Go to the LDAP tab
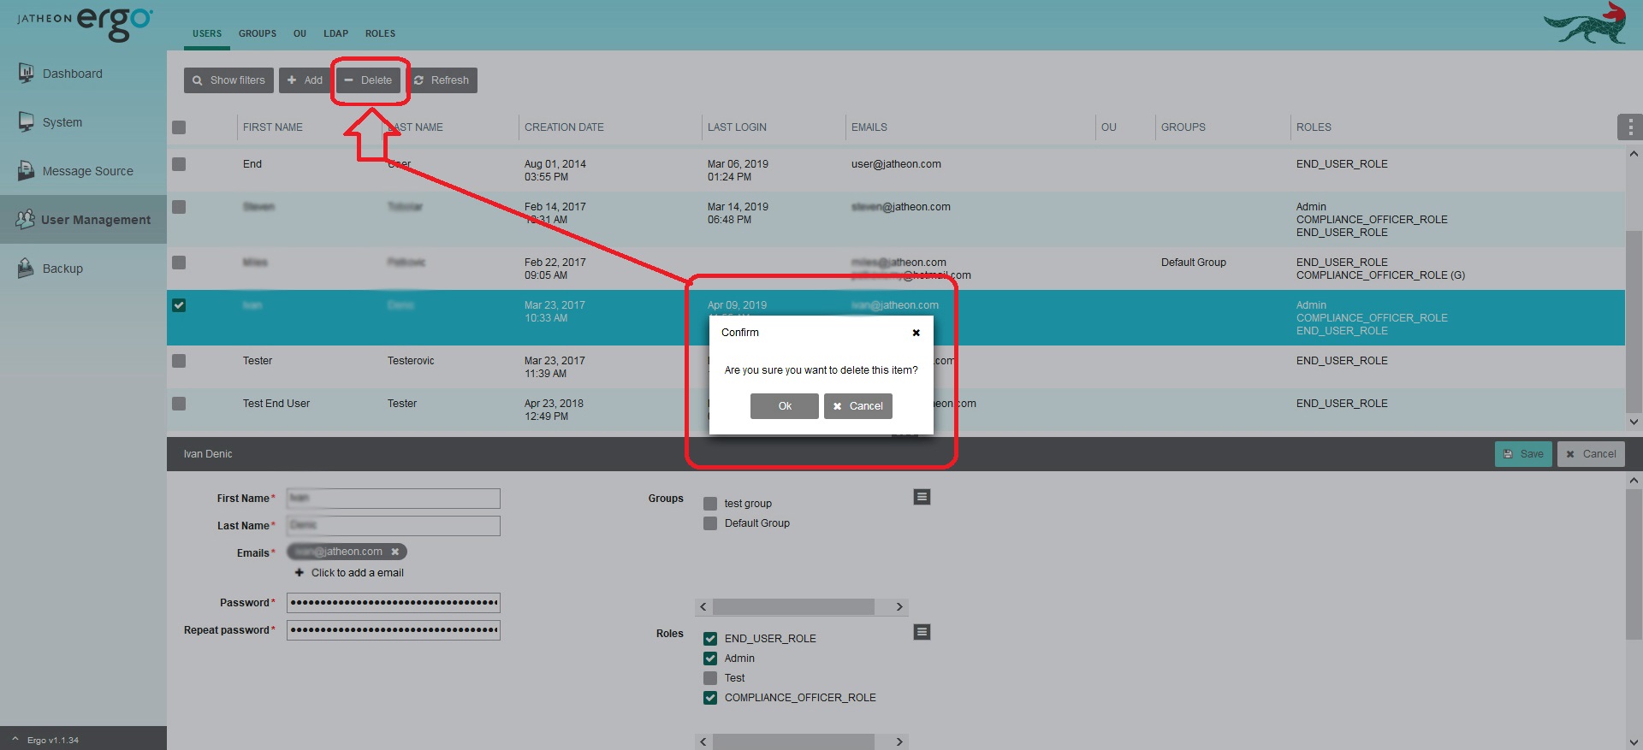 (x=335, y=33)
